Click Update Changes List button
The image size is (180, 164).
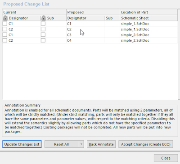click(x=22, y=144)
